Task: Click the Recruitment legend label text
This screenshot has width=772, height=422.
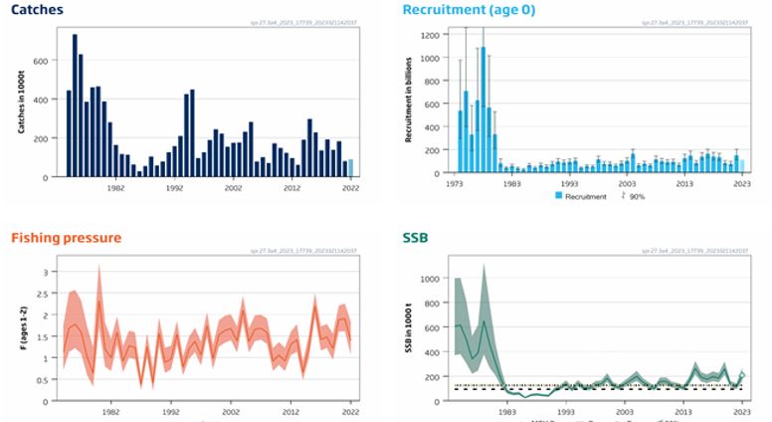Action: pos(586,196)
